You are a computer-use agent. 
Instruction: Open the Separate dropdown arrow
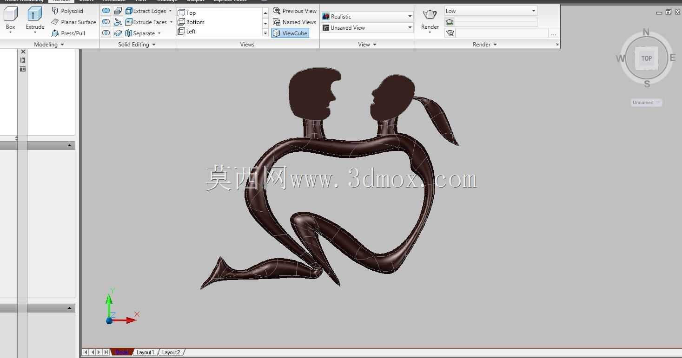click(x=159, y=33)
